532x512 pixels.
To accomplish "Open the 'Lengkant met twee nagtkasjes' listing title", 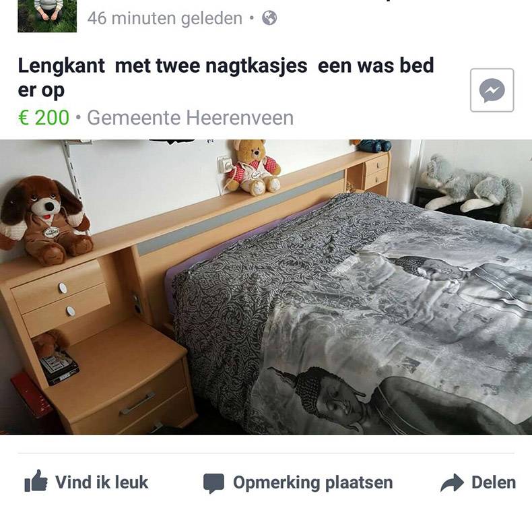I will point(226,77).
